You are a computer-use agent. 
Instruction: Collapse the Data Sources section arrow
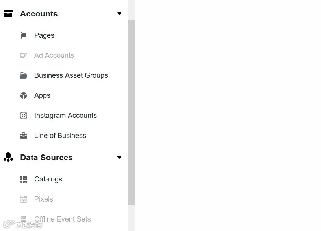(x=119, y=158)
